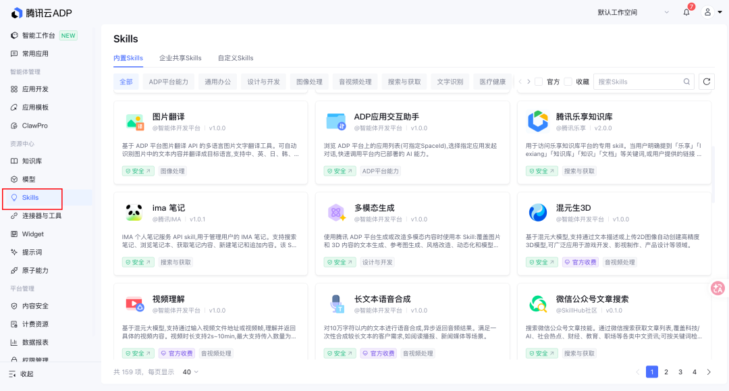This screenshot has width=729, height=391.
Task: Switch to the 企业共享Skills tab
Action: point(180,58)
